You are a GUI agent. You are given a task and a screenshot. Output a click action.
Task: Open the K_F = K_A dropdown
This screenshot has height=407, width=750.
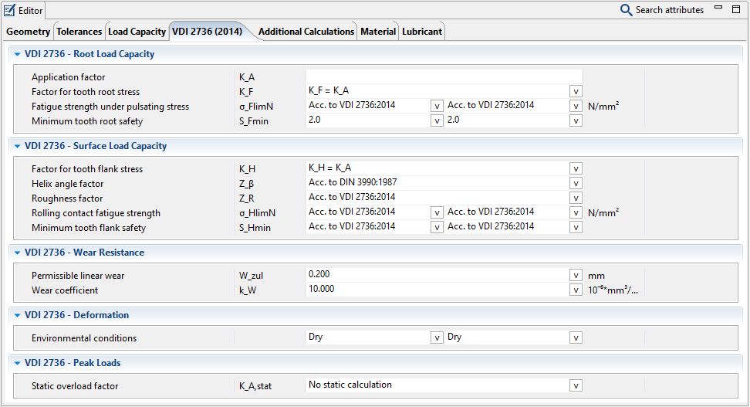pos(576,91)
